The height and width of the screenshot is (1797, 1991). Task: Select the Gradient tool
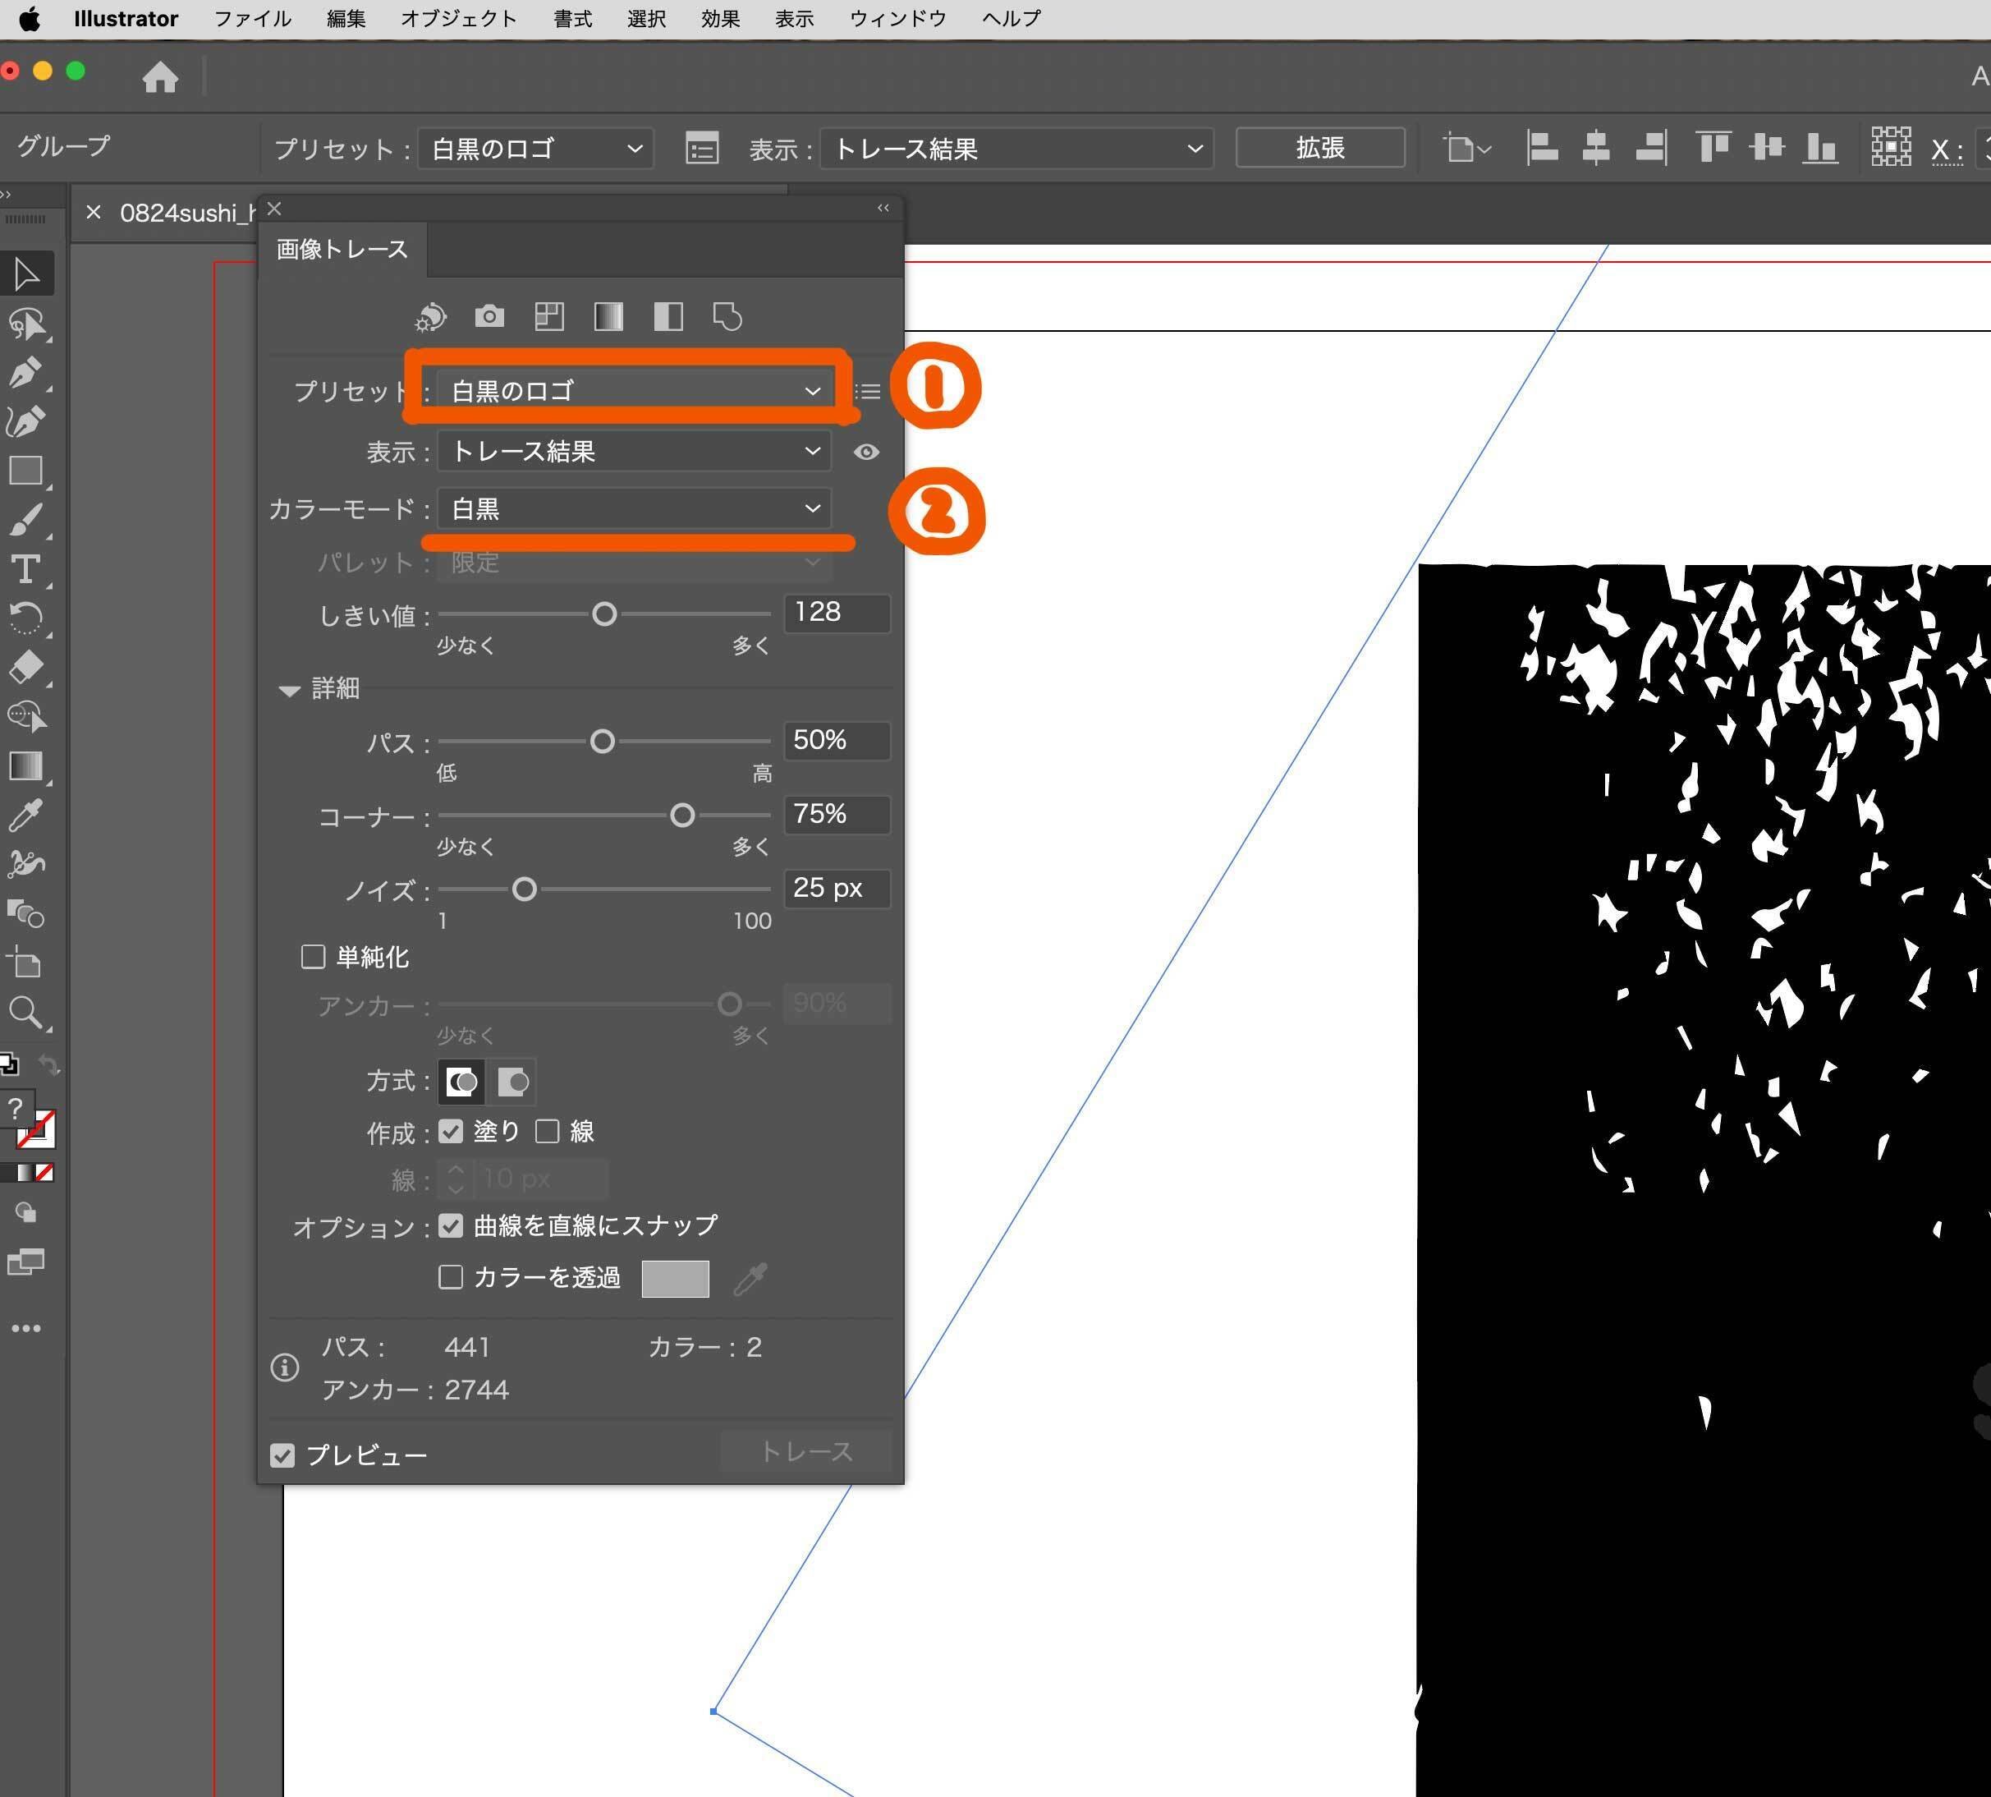(x=25, y=766)
